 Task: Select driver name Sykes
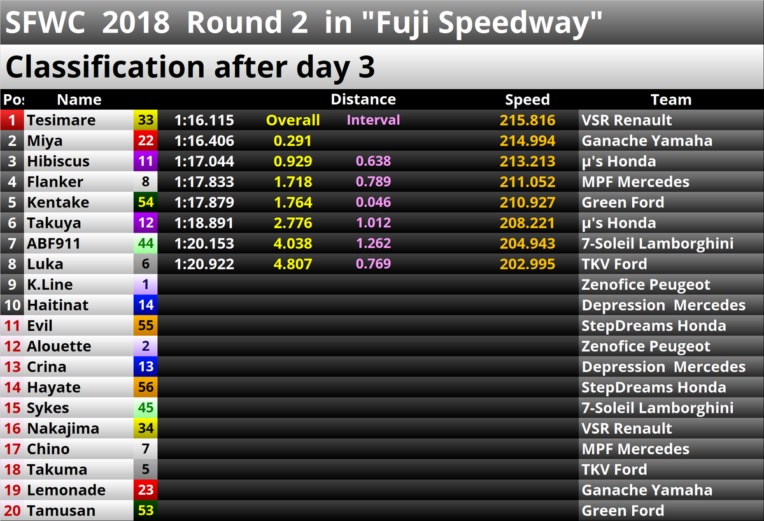(x=48, y=408)
